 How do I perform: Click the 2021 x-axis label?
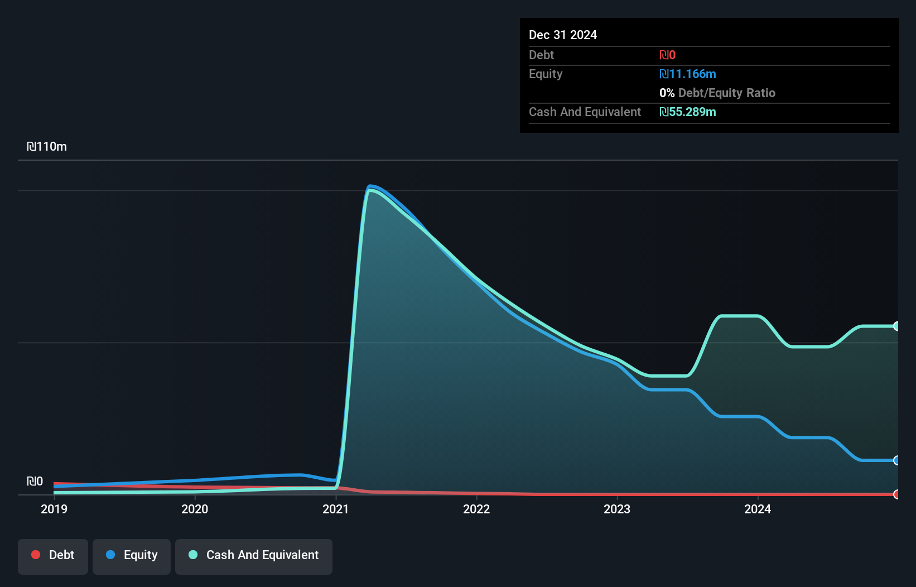pos(335,509)
